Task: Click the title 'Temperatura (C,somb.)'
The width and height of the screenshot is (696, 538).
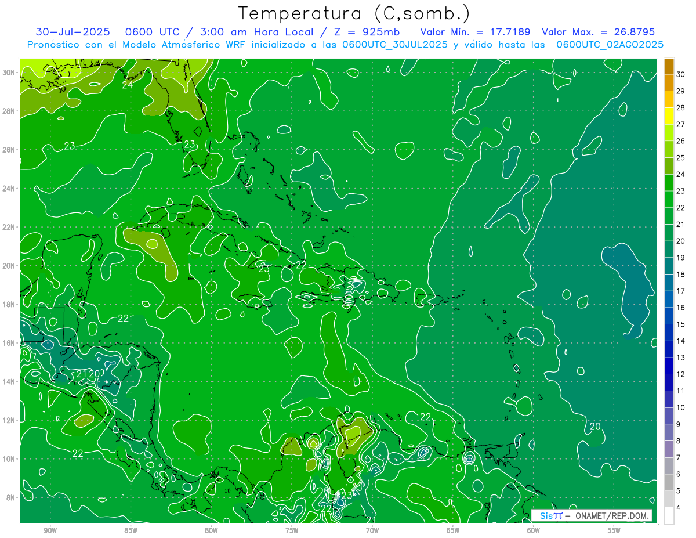Action: (354, 13)
